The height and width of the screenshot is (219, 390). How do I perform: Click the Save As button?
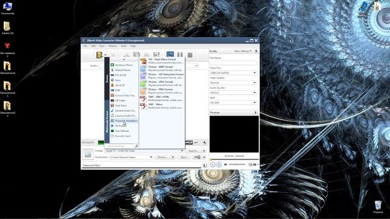click(193, 151)
